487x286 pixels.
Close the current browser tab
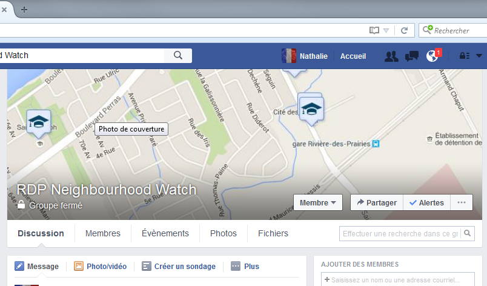coord(4,10)
